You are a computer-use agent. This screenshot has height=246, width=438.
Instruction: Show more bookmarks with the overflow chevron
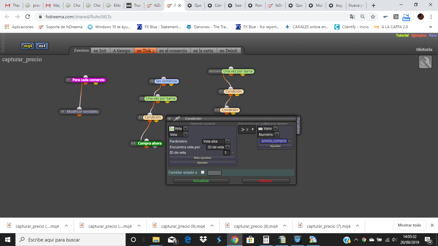point(430,27)
